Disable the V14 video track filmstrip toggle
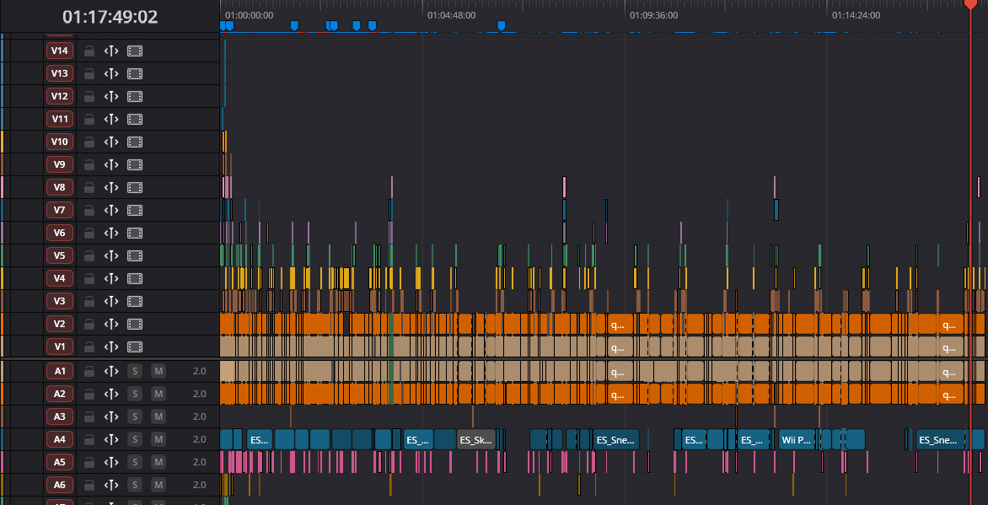The width and height of the screenshot is (988, 505). pos(135,51)
